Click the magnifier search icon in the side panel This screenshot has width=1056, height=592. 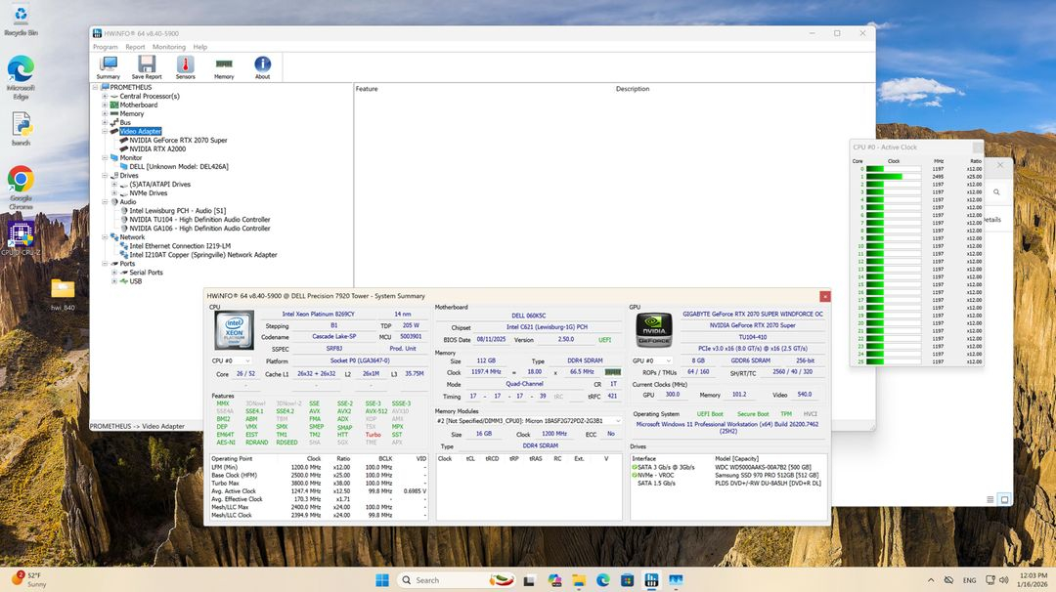pyautogui.click(x=996, y=192)
